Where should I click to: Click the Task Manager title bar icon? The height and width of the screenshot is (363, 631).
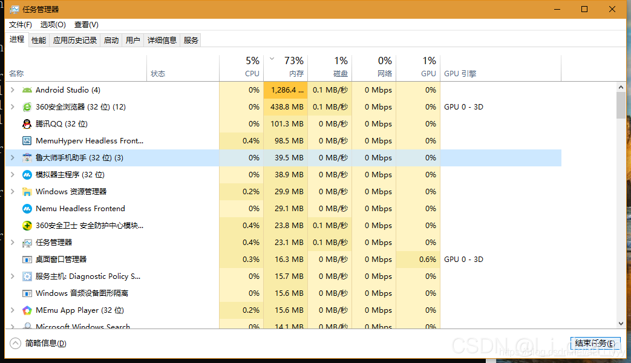pyautogui.click(x=15, y=9)
